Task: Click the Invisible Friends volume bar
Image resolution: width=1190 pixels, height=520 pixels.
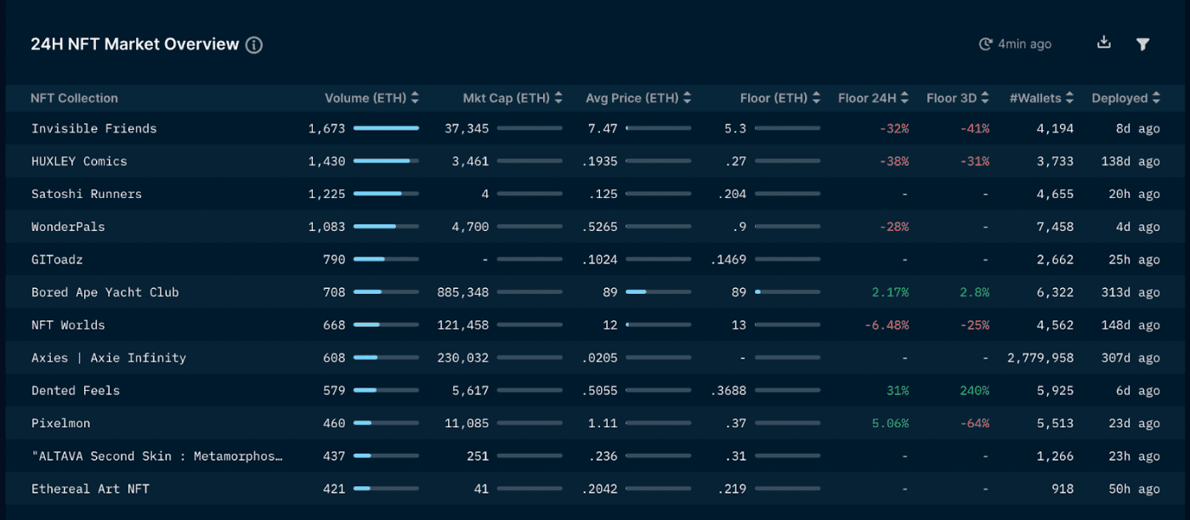Action: click(386, 128)
